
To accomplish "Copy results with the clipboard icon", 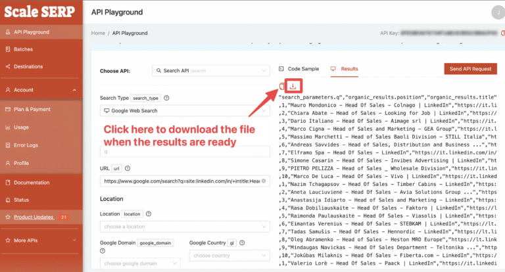I will point(282,86).
